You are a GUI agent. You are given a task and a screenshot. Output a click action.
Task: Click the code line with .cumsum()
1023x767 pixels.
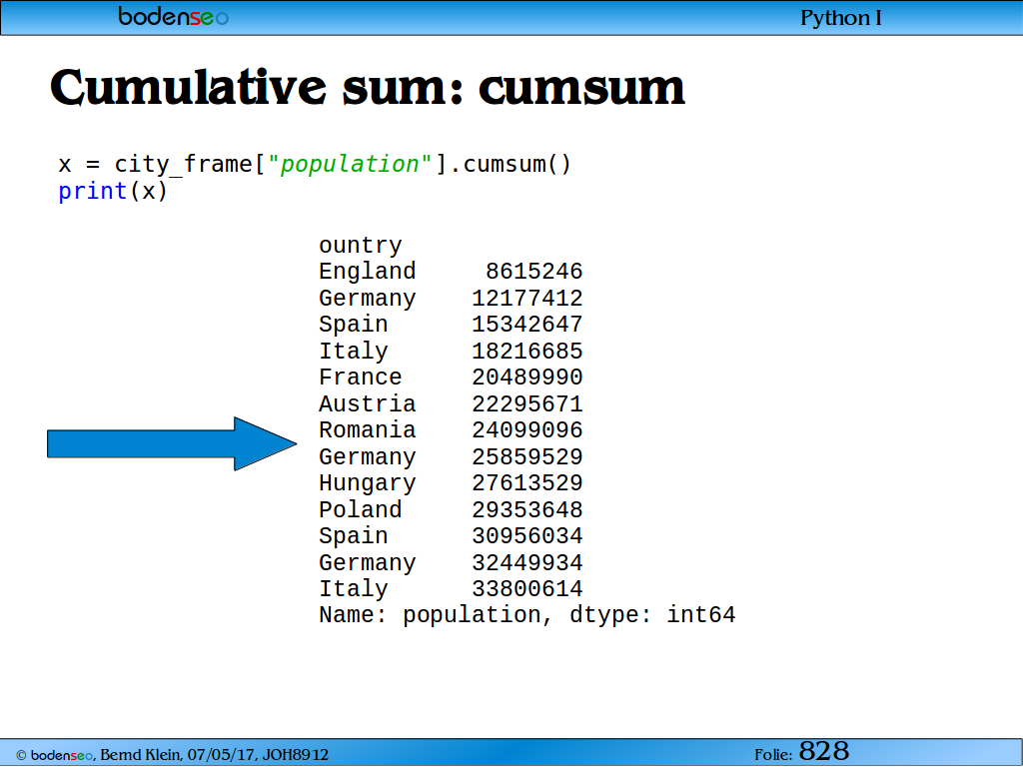(315, 164)
